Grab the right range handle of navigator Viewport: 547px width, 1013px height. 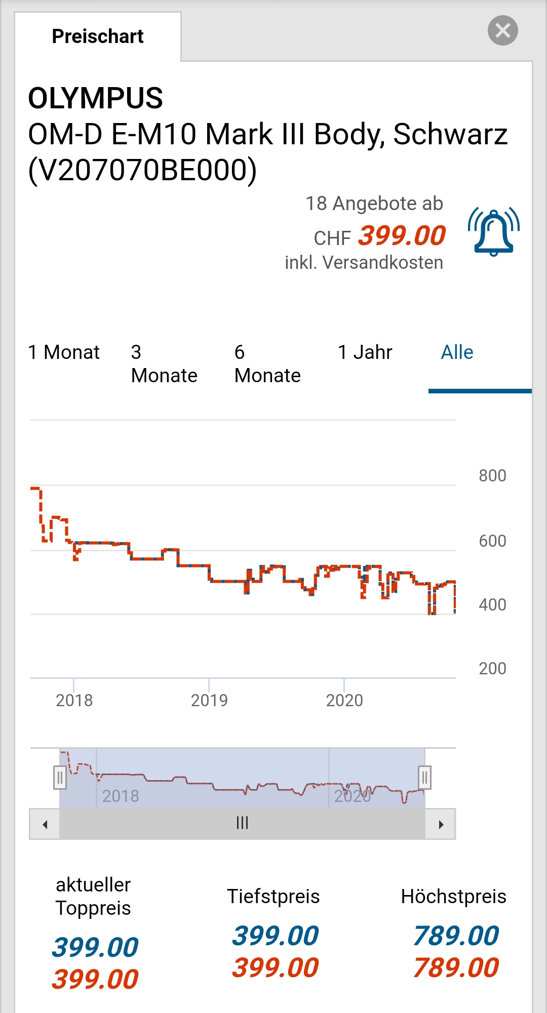(424, 778)
